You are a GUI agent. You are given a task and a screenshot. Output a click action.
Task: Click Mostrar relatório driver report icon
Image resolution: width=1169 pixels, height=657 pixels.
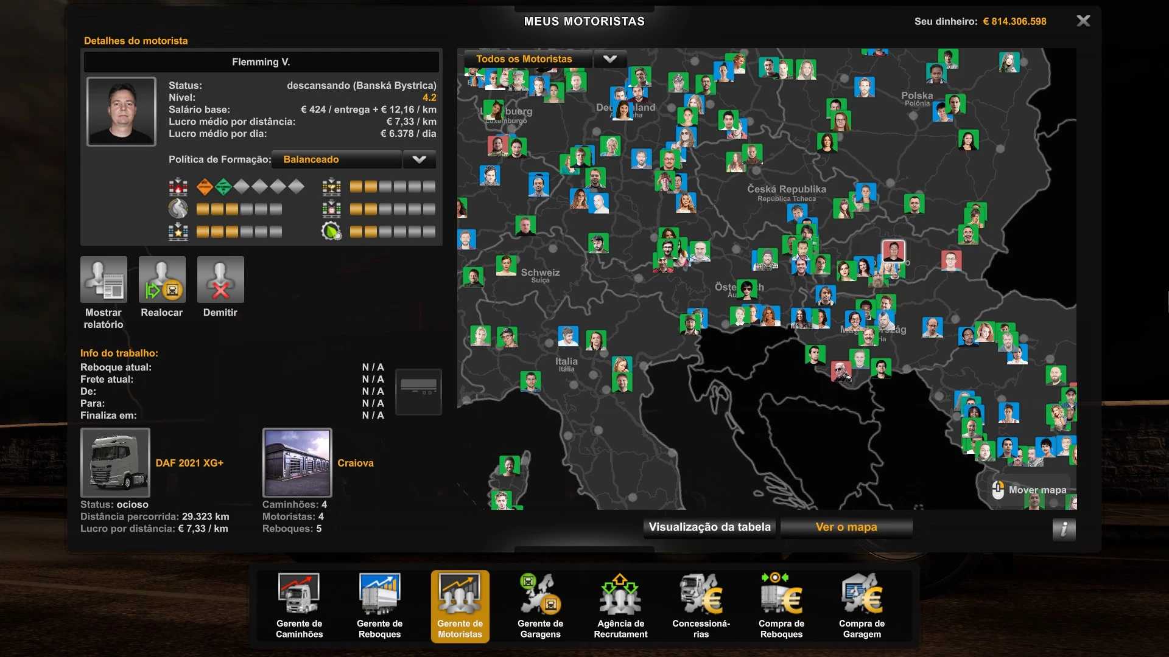(104, 280)
